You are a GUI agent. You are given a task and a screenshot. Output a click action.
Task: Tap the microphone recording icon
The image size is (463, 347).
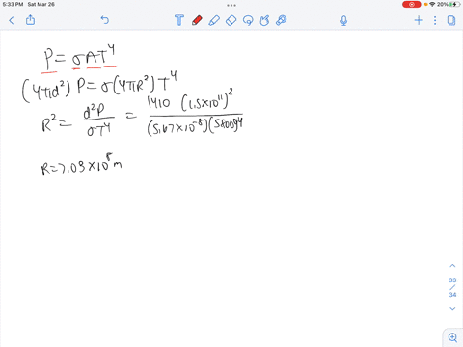click(x=343, y=21)
